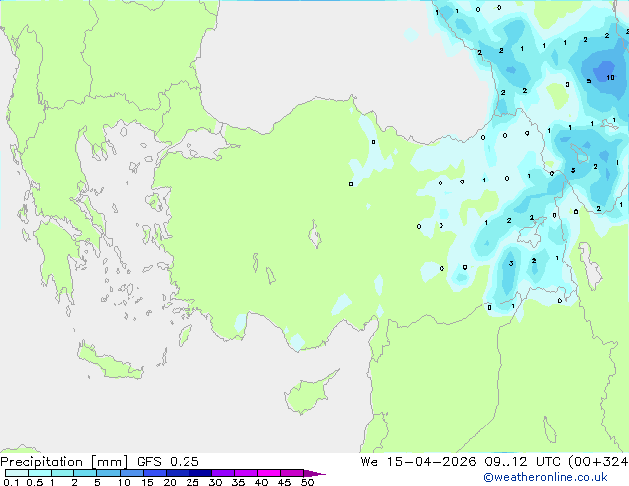Viewport: 629px width, 486px height.
Task: Click the '20' legend scale label
Action: (x=170, y=482)
